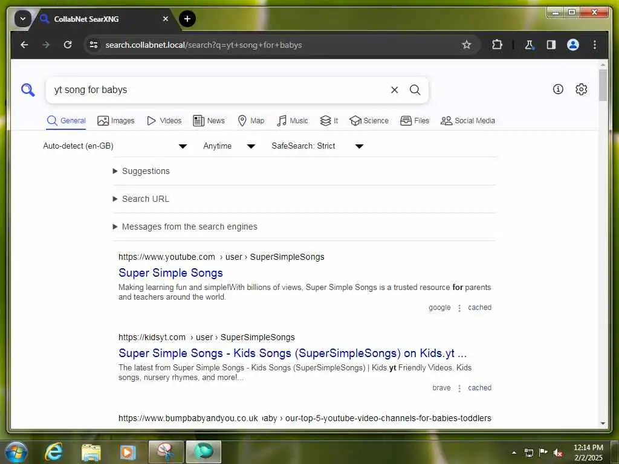Click the address bar URL
This screenshot has width=619, height=464.
pyautogui.click(x=203, y=45)
